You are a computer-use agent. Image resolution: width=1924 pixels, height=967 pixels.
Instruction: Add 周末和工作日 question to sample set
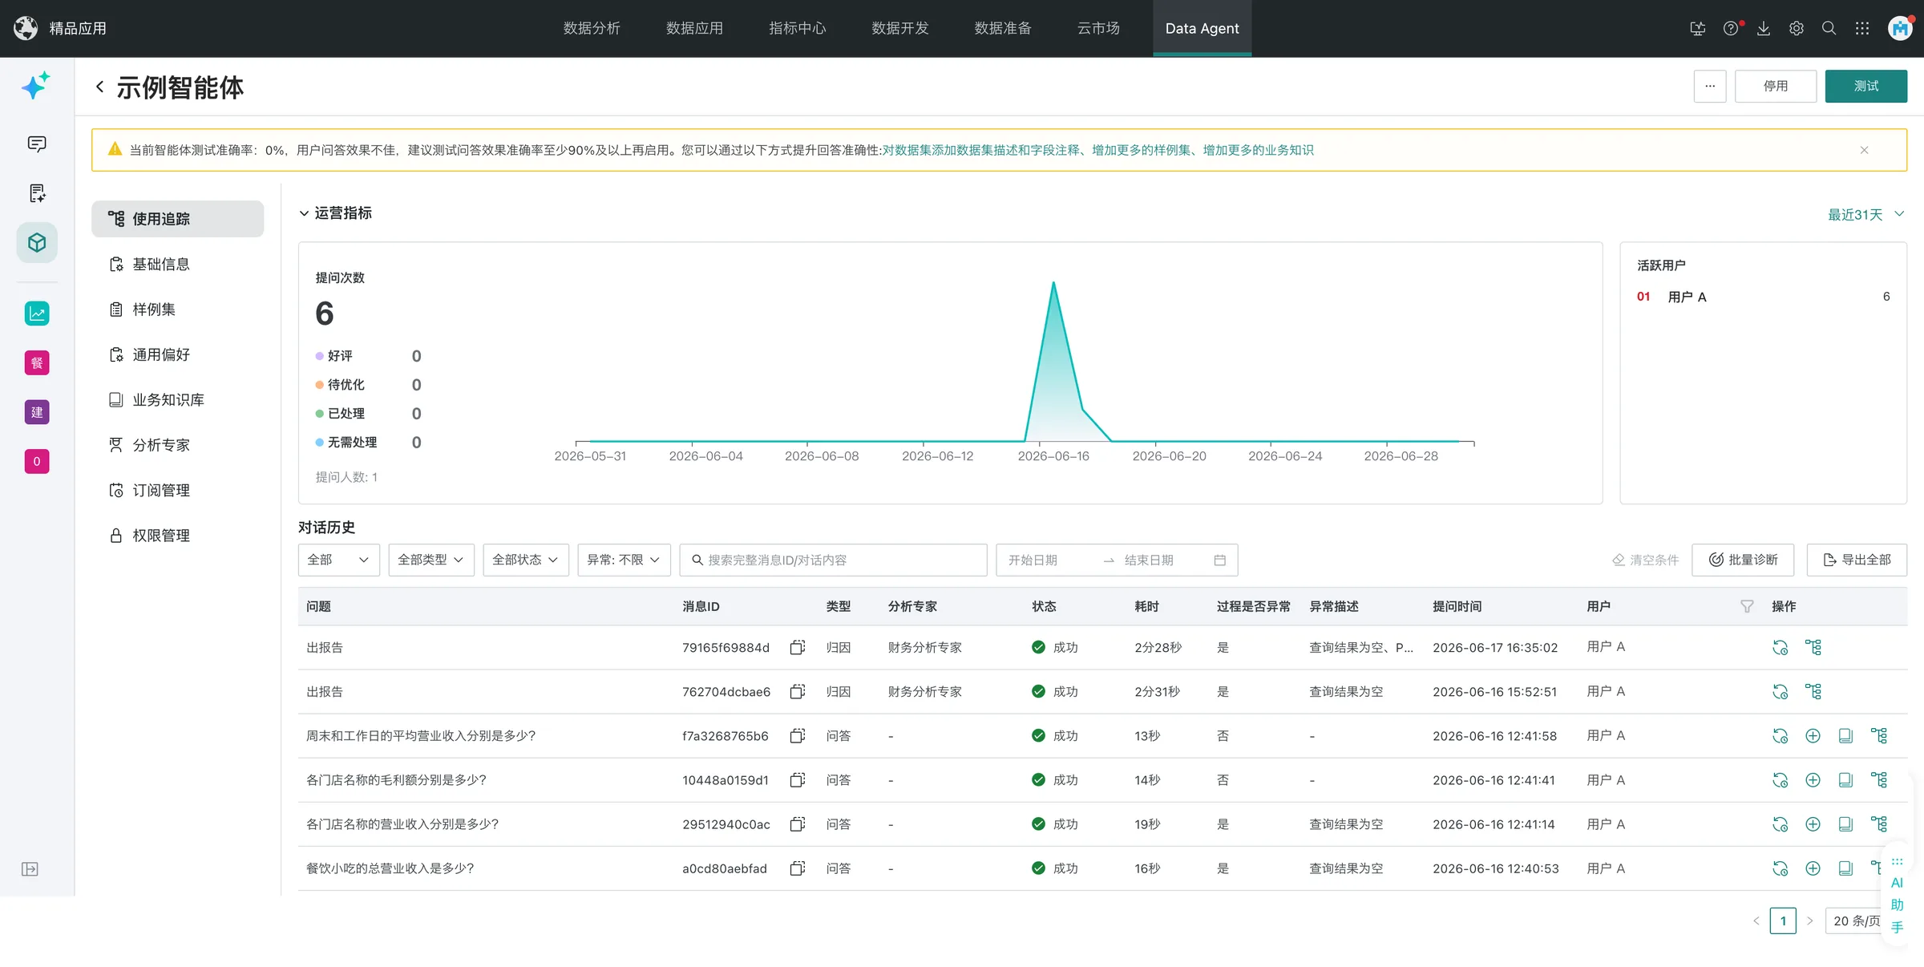click(1813, 735)
